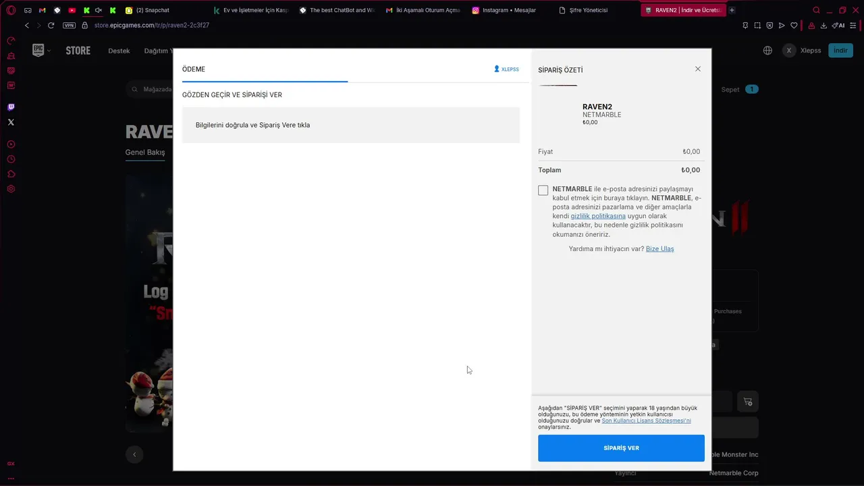The image size is (864, 486).
Task: Toggle the VPN badge in address bar
Action: 69,25
